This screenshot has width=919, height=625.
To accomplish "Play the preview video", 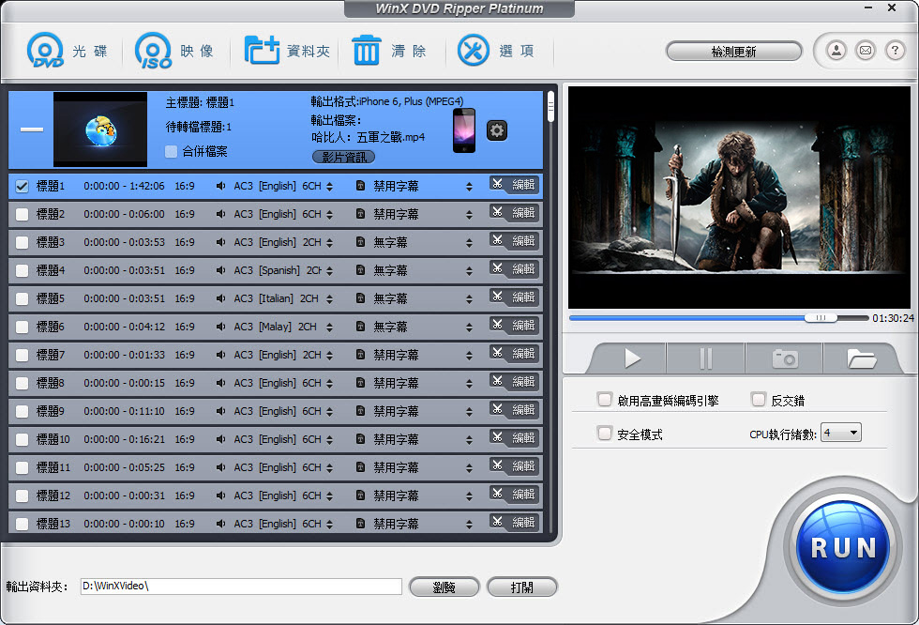I will (x=632, y=358).
